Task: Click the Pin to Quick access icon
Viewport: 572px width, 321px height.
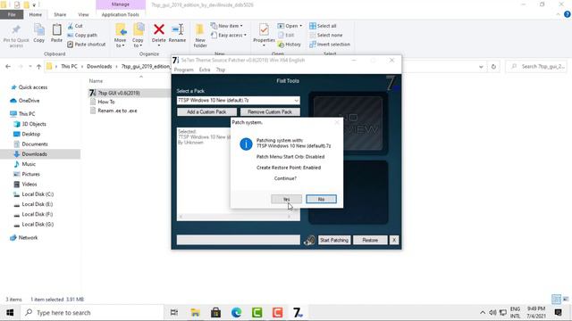Action: (x=16, y=29)
